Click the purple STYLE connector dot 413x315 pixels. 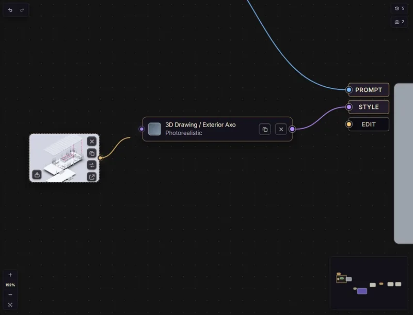(349, 107)
